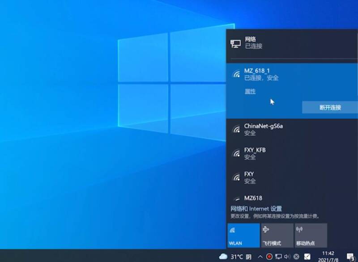Select the connected MZ_618_1 Wi-Fi network
Image resolution: width=358 pixels, height=262 pixels.
pyautogui.click(x=292, y=91)
